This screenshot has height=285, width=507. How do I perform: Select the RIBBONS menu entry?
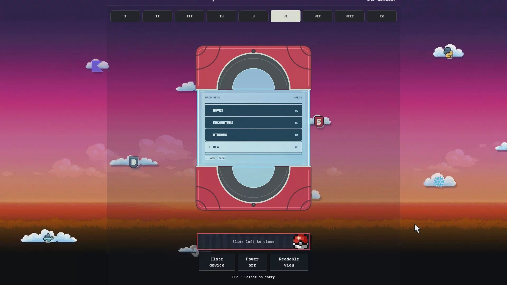(253, 135)
